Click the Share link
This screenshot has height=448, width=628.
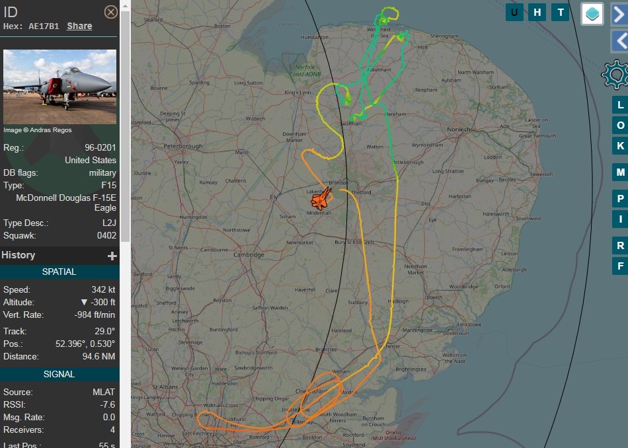coord(79,26)
